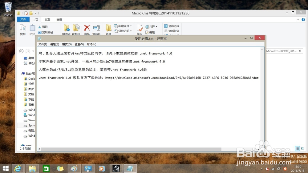This screenshot has width=308, height=173.
Task: Click Notepad vertical scrollbar up arrow
Action: [262, 49]
